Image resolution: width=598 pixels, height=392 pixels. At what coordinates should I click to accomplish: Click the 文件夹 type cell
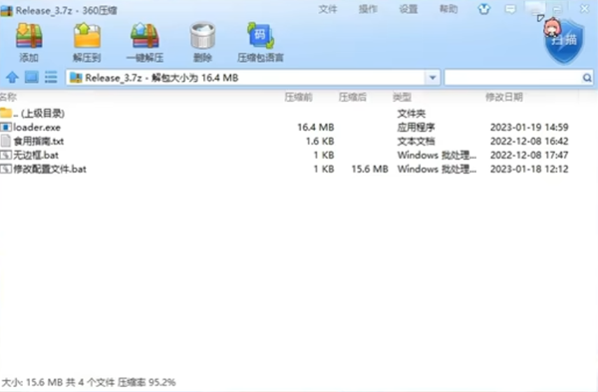412,114
